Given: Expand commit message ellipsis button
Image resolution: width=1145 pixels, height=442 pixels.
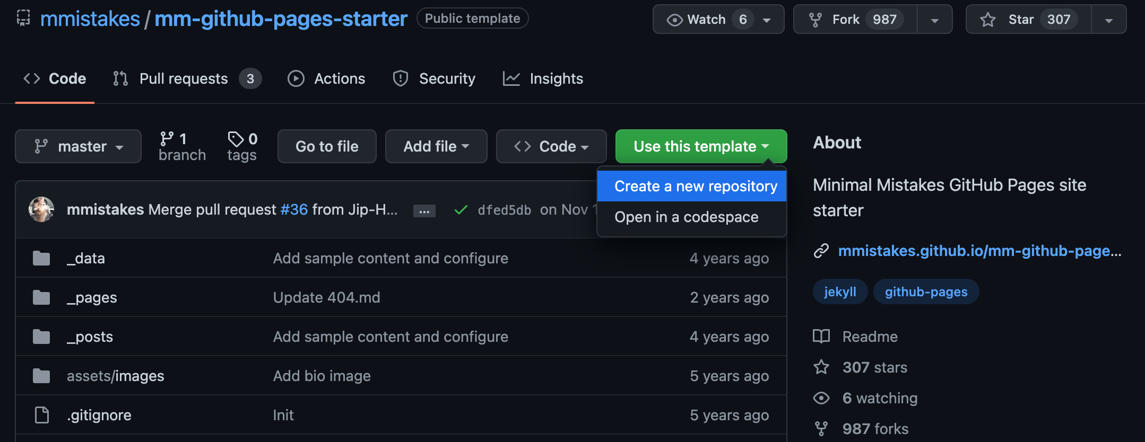Looking at the screenshot, I should tap(424, 211).
